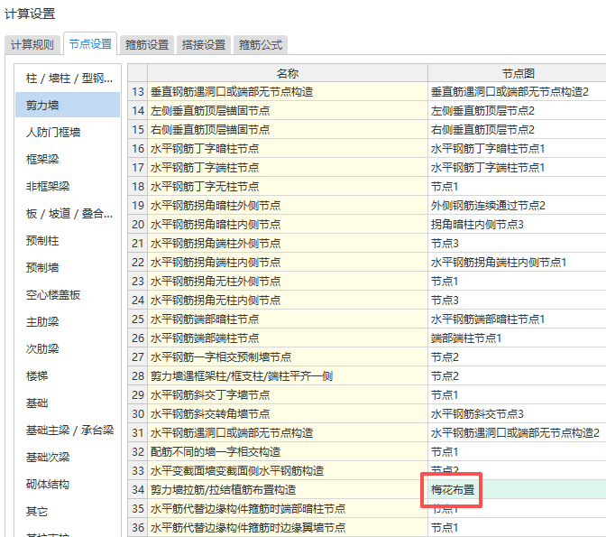Click cell 水平钢筋斜交节点3
This screenshot has height=537, width=606.
[x=517, y=414]
